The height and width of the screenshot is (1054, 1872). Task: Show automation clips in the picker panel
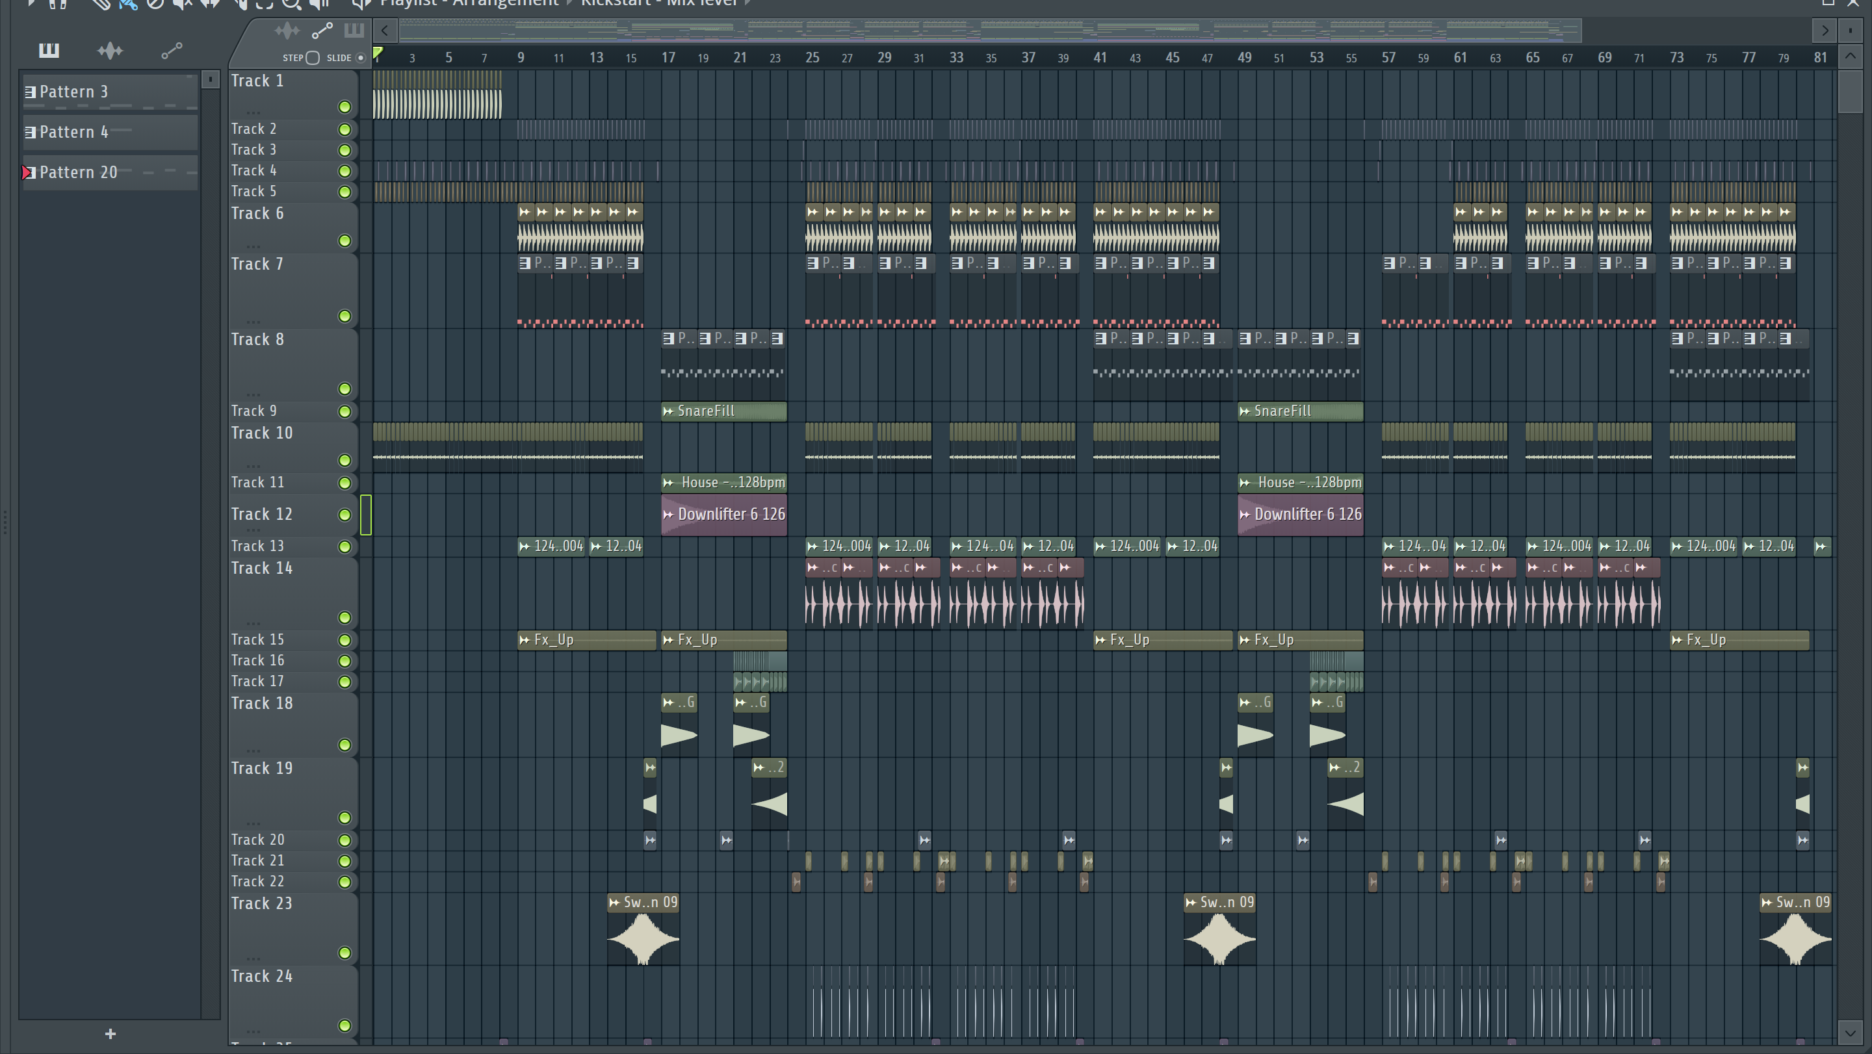click(x=172, y=50)
